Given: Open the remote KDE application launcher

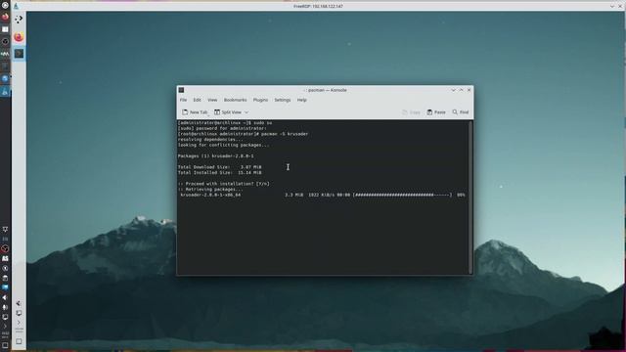Looking at the screenshot, I should pyautogui.click(x=19, y=20).
